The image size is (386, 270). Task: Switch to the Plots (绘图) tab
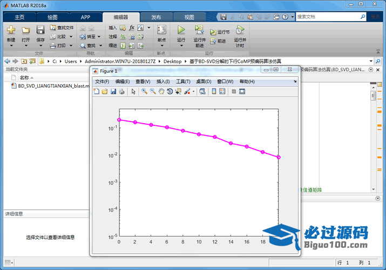coord(53,17)
